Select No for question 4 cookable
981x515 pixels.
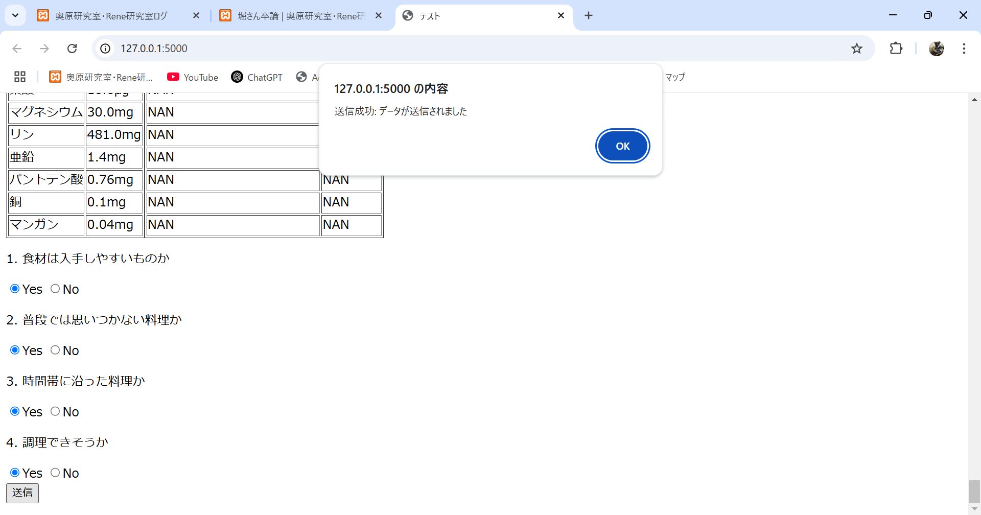55,473
